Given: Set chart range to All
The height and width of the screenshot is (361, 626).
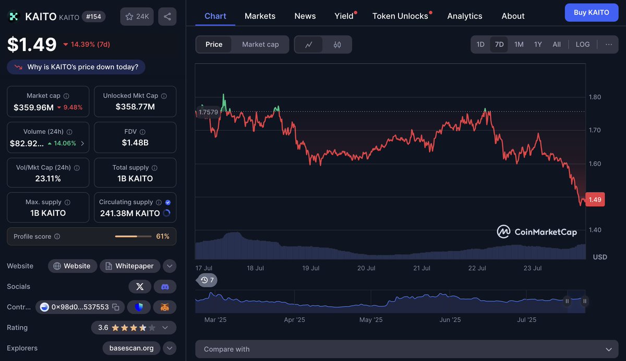Looking at the screenshot, I should click(x=557, y=44).
